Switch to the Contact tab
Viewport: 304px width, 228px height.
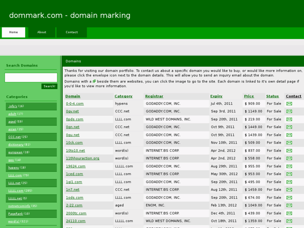72,32
